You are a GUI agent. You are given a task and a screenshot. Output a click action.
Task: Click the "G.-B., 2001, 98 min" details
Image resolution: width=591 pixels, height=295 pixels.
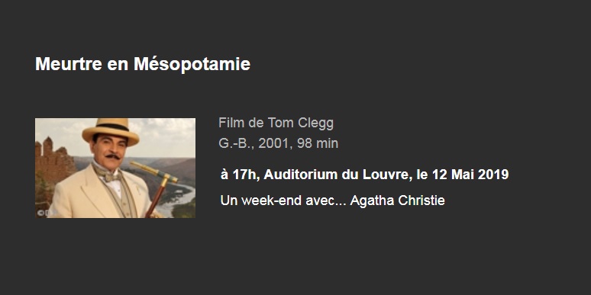tap(278, 143)
